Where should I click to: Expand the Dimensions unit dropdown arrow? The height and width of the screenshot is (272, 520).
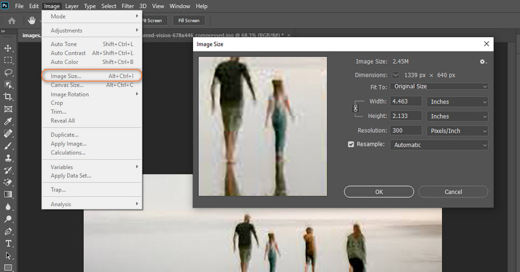(x=395, y=75)
